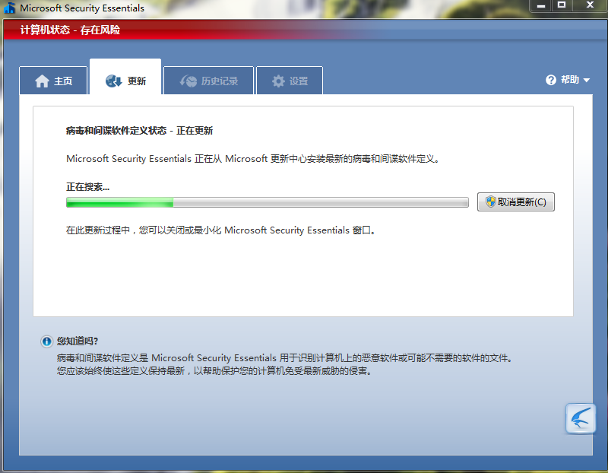The height and width of the screenshot is (473, 608).
Task: Open the 帮助 help menu label
Action: click(x=569, y=80)
